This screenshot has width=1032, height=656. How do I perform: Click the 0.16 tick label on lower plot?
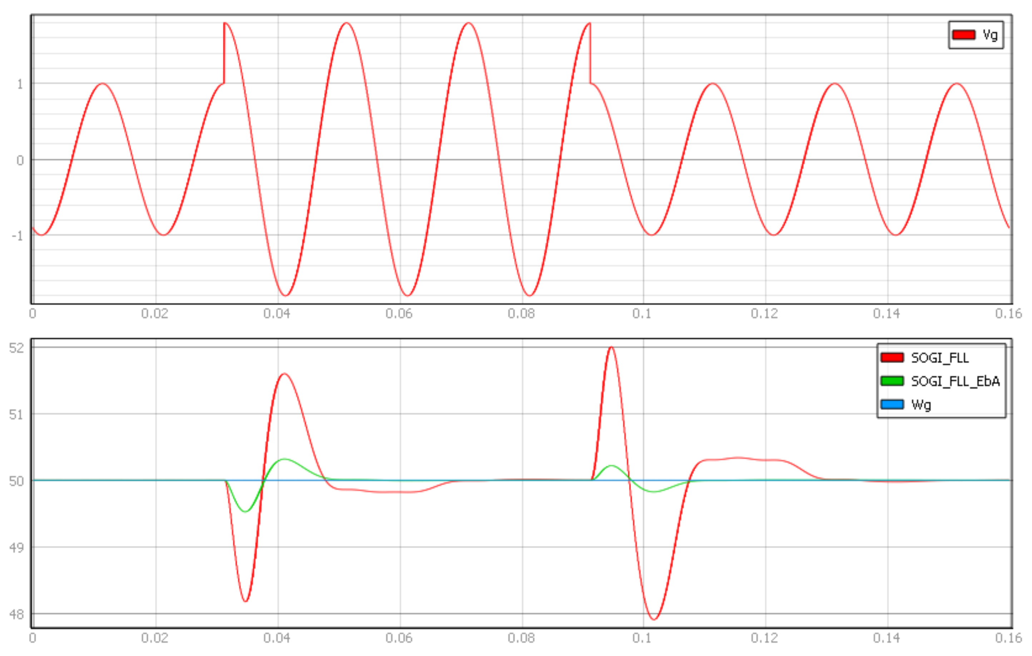pos(1008,638)
